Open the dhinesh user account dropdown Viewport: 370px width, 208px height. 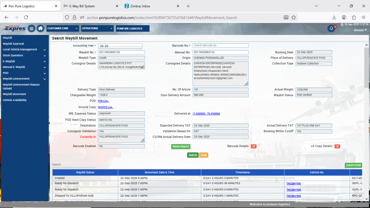(360, 30)
